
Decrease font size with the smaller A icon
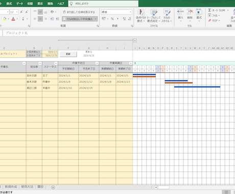pyautogui.click(x=27, y=12)
